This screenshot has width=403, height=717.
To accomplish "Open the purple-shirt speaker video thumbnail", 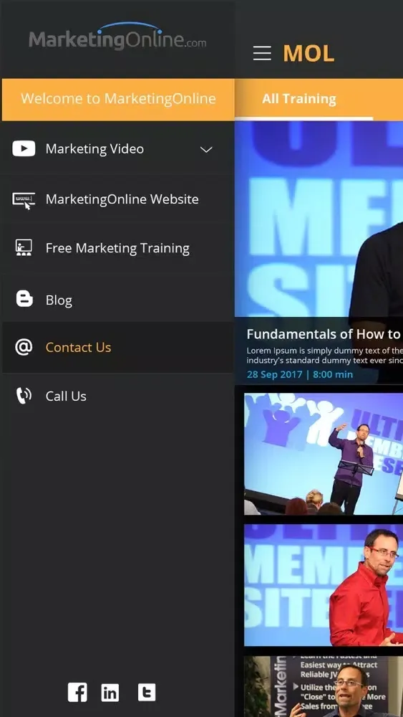I will 324,454.
